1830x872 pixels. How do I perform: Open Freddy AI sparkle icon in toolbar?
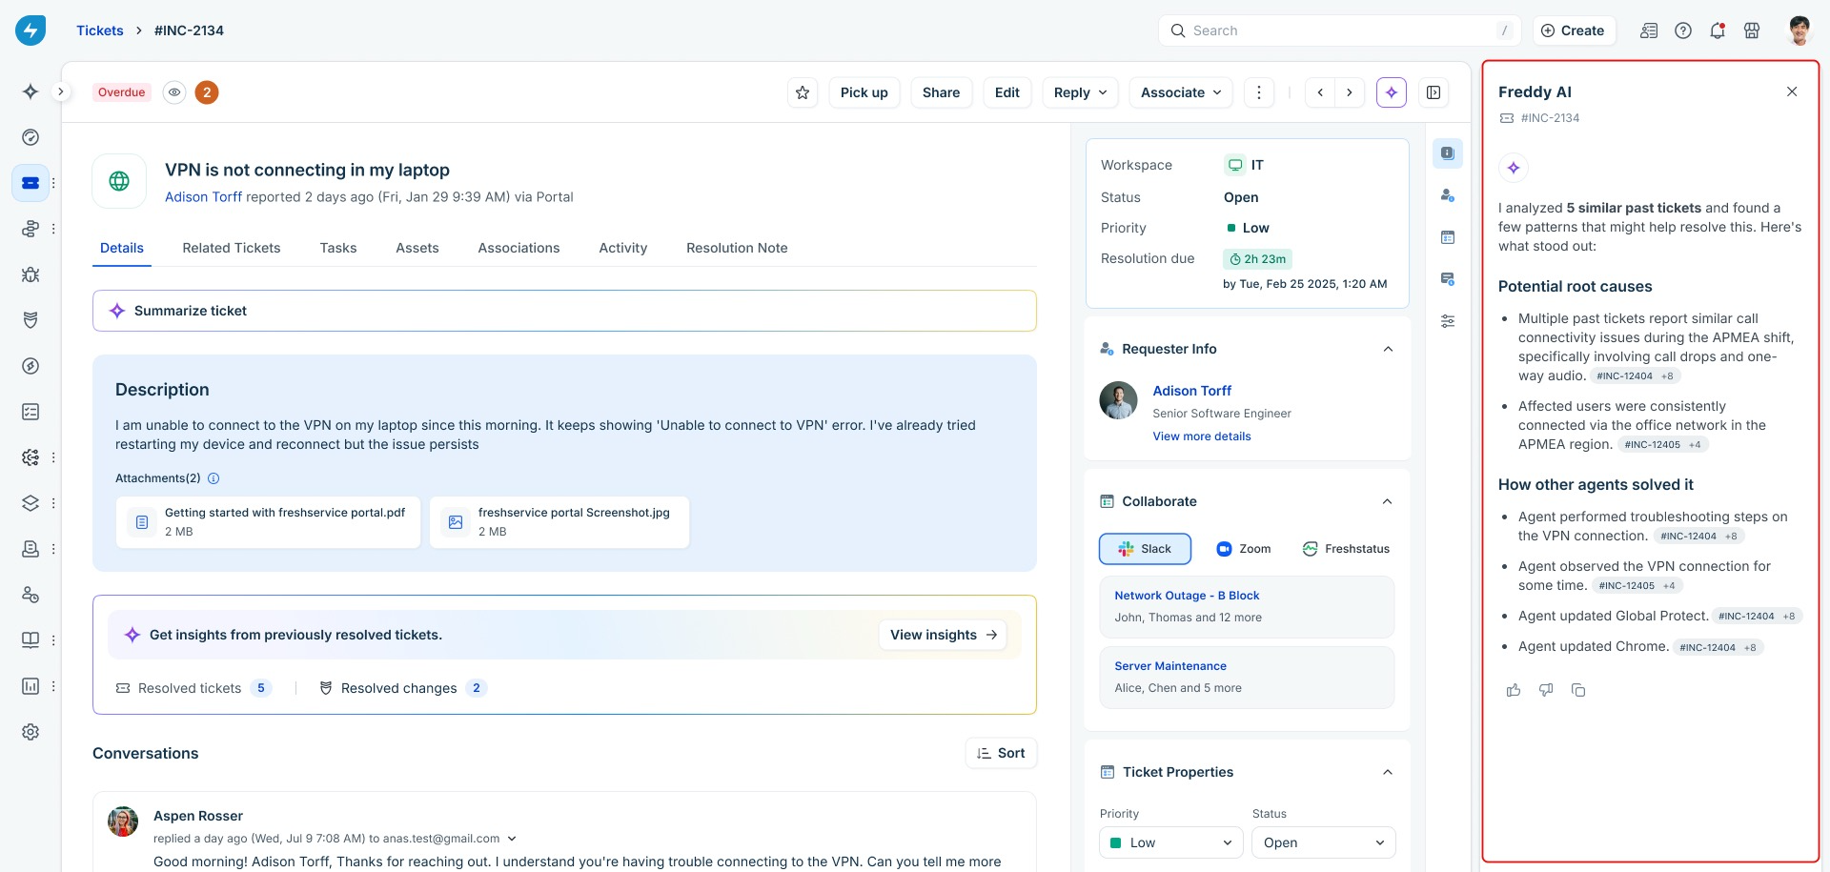pos(1392,92)
